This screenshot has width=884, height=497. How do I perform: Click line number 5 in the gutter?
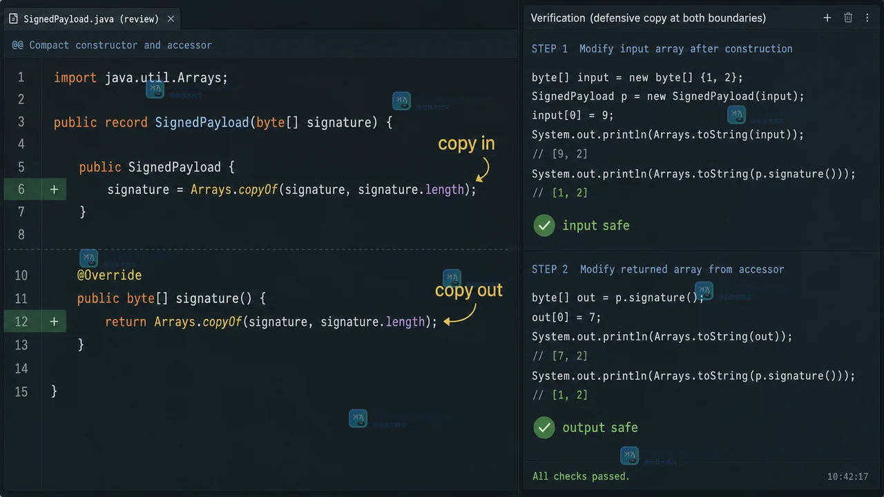click(21, 167)
